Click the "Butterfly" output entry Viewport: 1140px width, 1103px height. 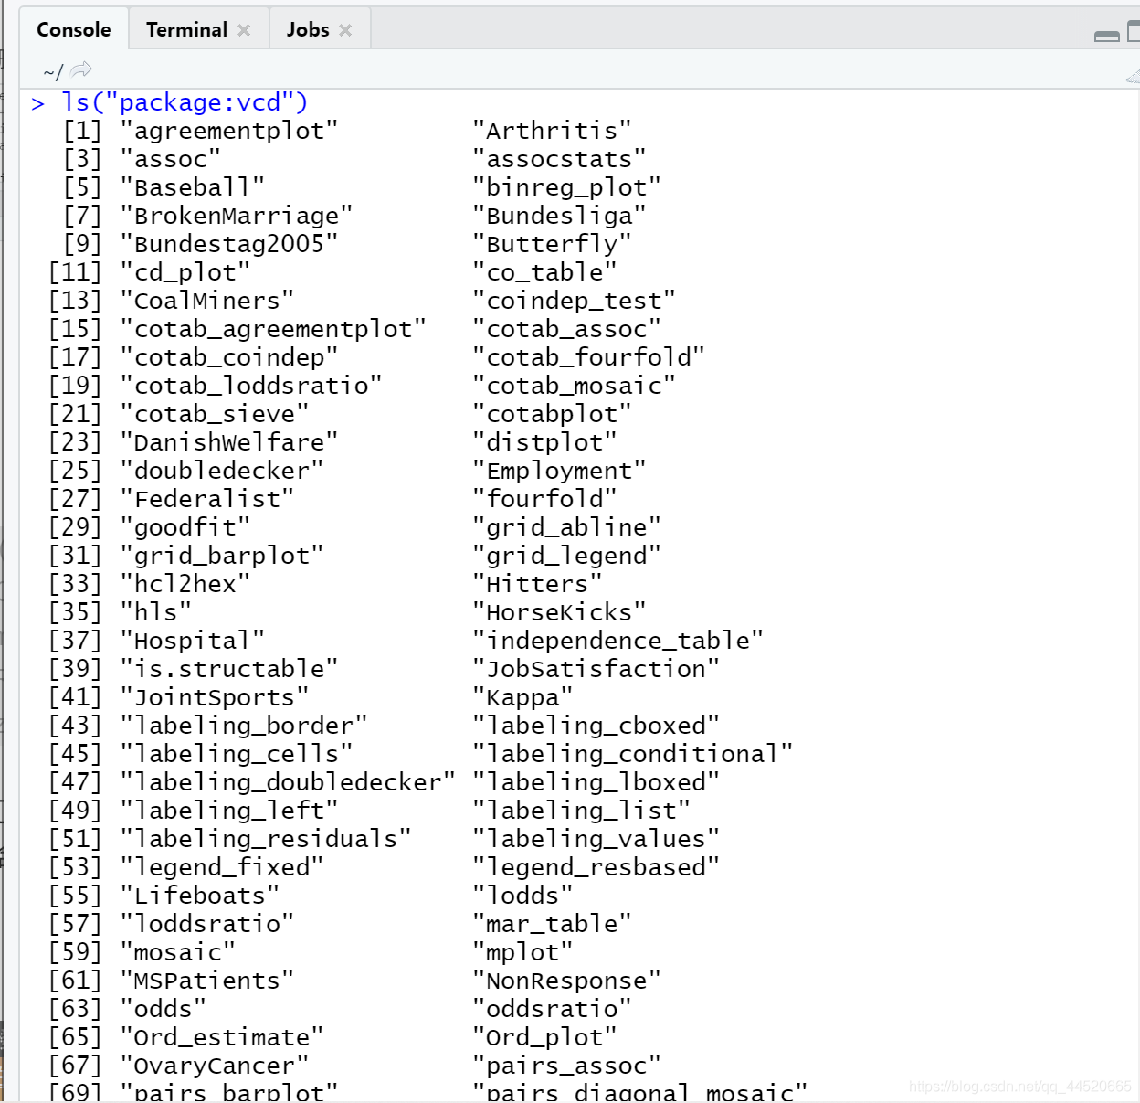point(552,244)
